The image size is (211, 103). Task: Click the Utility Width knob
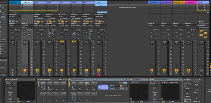point(188,92)
